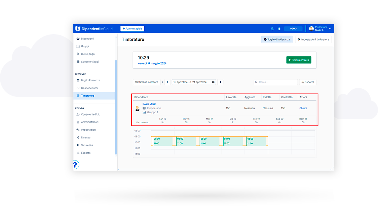Click the Ridotte column header

click(267, 97)
